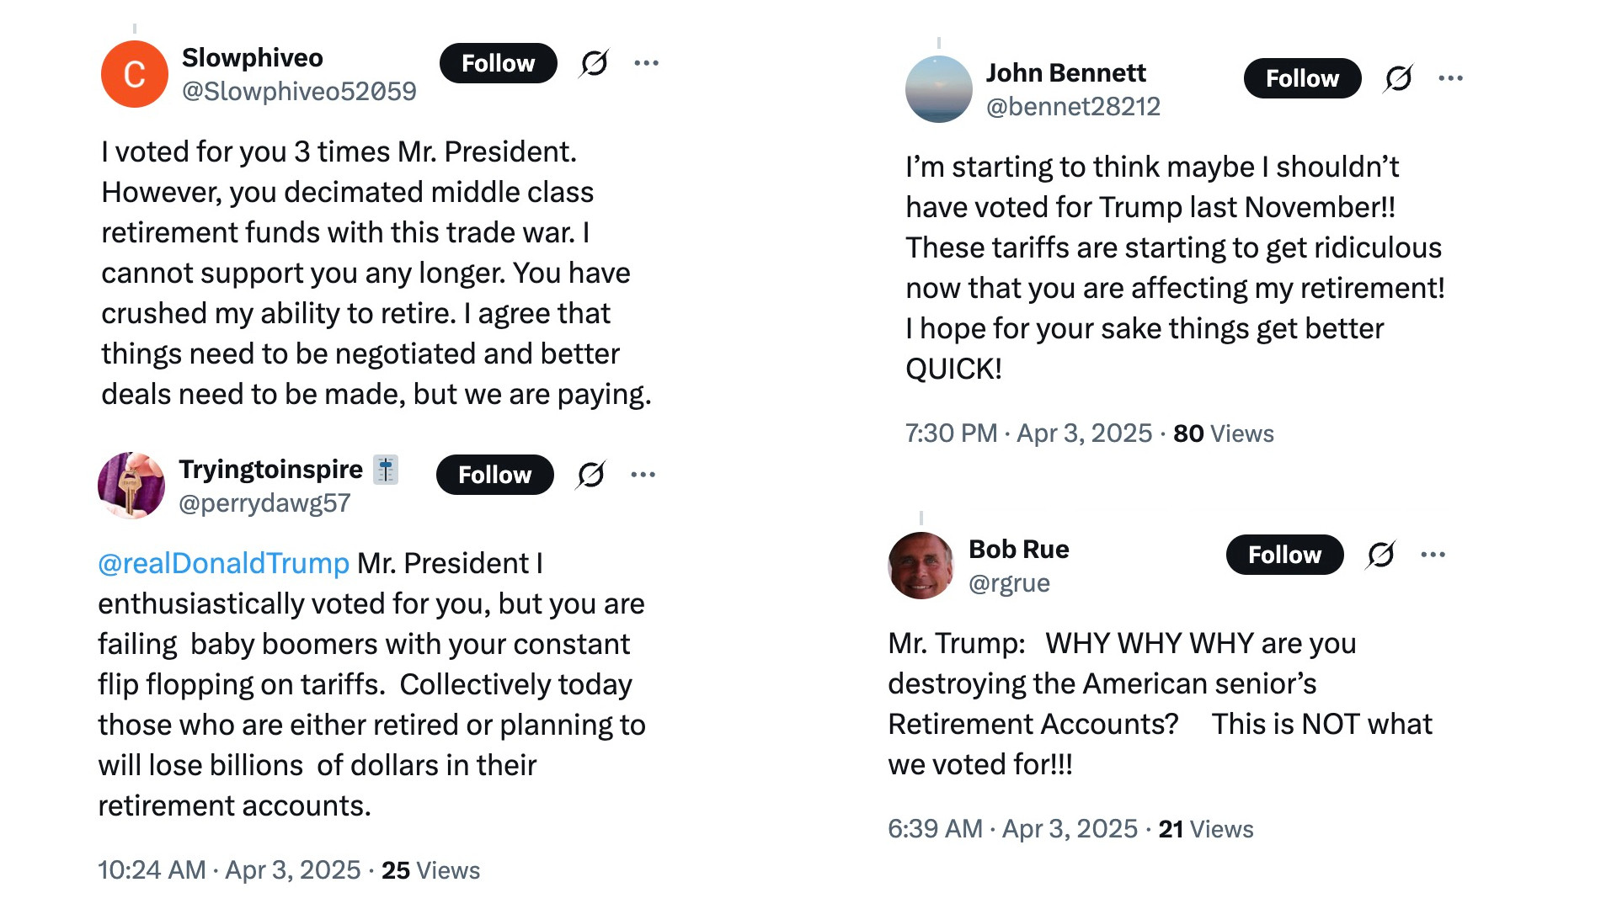Open Bob Rue's profile photo
The width and height of the screenshot is (1617, 909).
click(x=921, y=566)
